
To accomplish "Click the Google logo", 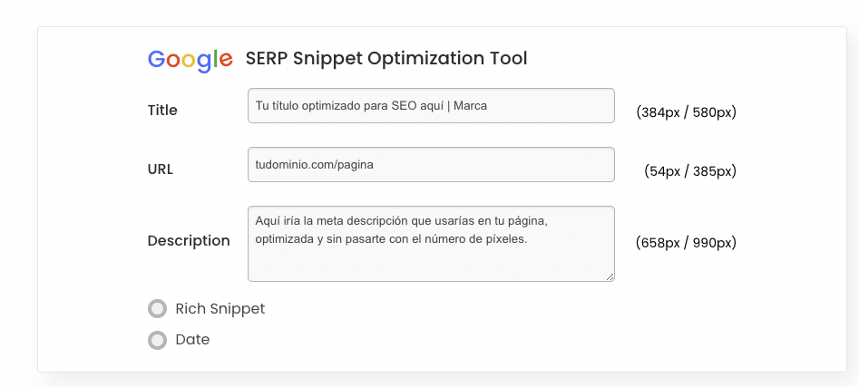I will coord(190,60).
